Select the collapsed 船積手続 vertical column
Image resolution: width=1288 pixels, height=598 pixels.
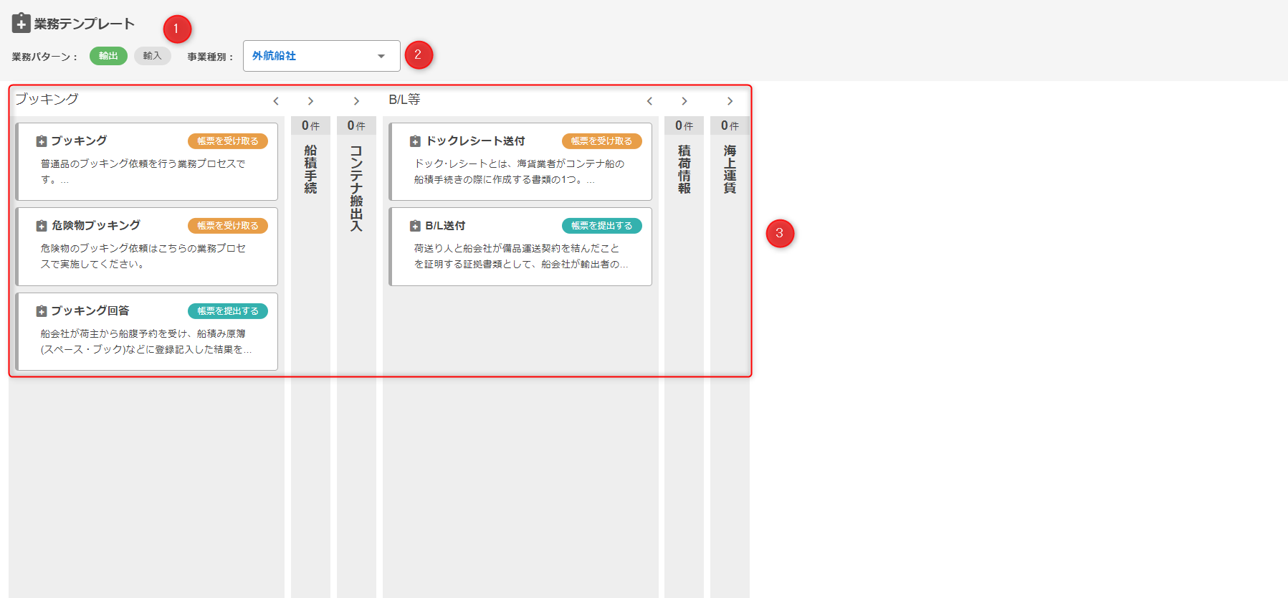pos(310,169)
